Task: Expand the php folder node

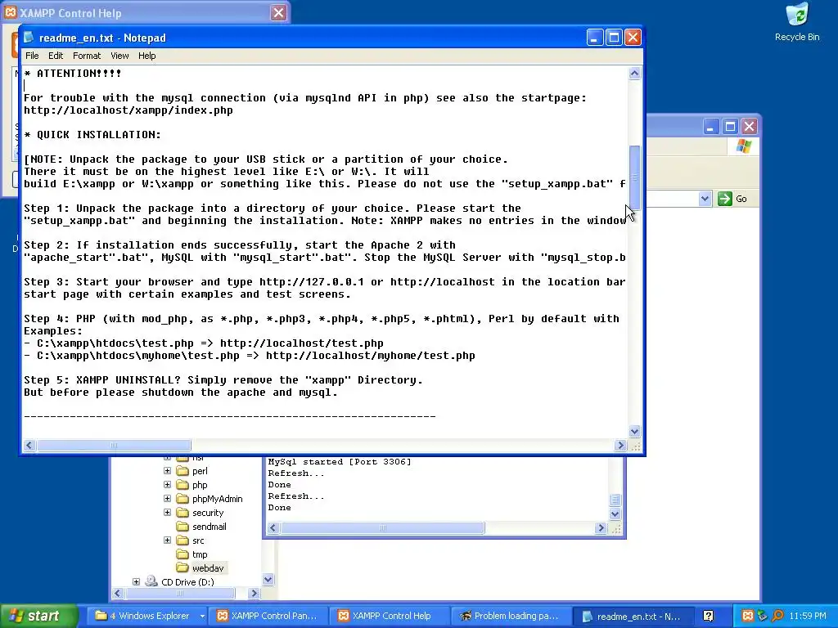Action: (167, 485)
